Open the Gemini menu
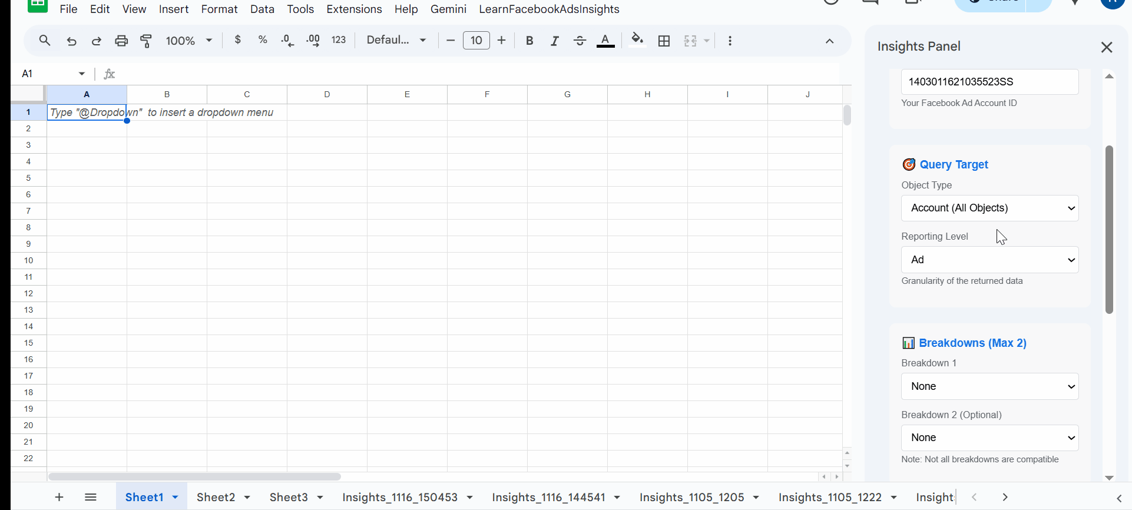This screenshot has height=510, width=1132. 449,9
